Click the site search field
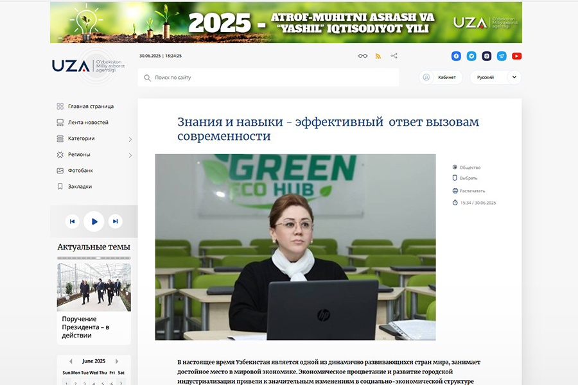The width and height of the screenshot is (578, 385). coord(270,78)
